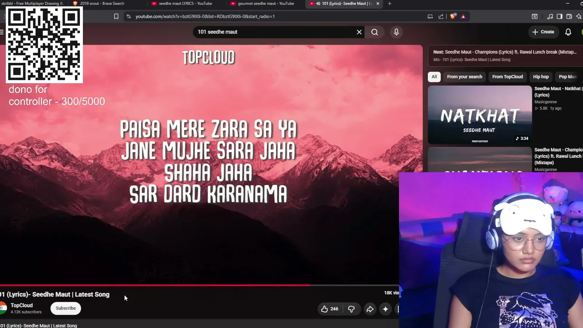Click the share page icon in address bar
The image size is (583, 328).
(x=441, y=16)
